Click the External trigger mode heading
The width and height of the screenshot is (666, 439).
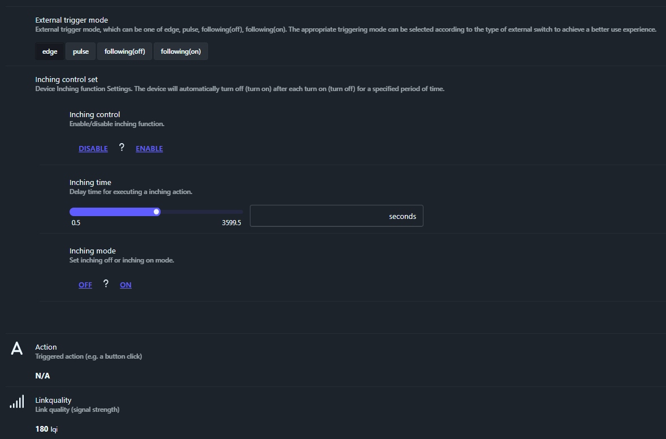[71, 20]
